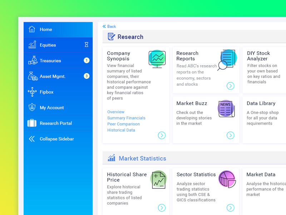This screenshot has height=215, width=286.
Task: Click the Treasuries notification badge
Action: pyautogui.click(x=87, y=61)
